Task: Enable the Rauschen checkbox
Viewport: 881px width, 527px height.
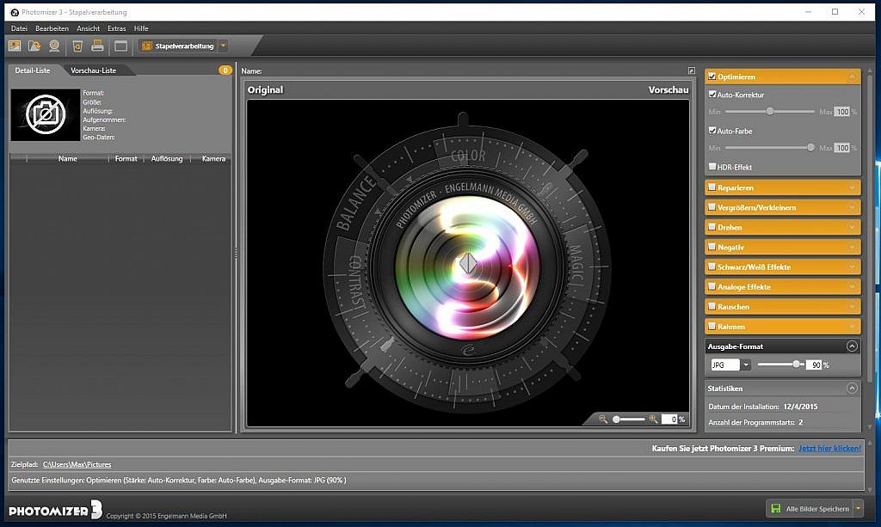Action: pyautogui.click(x=712, y=306)
